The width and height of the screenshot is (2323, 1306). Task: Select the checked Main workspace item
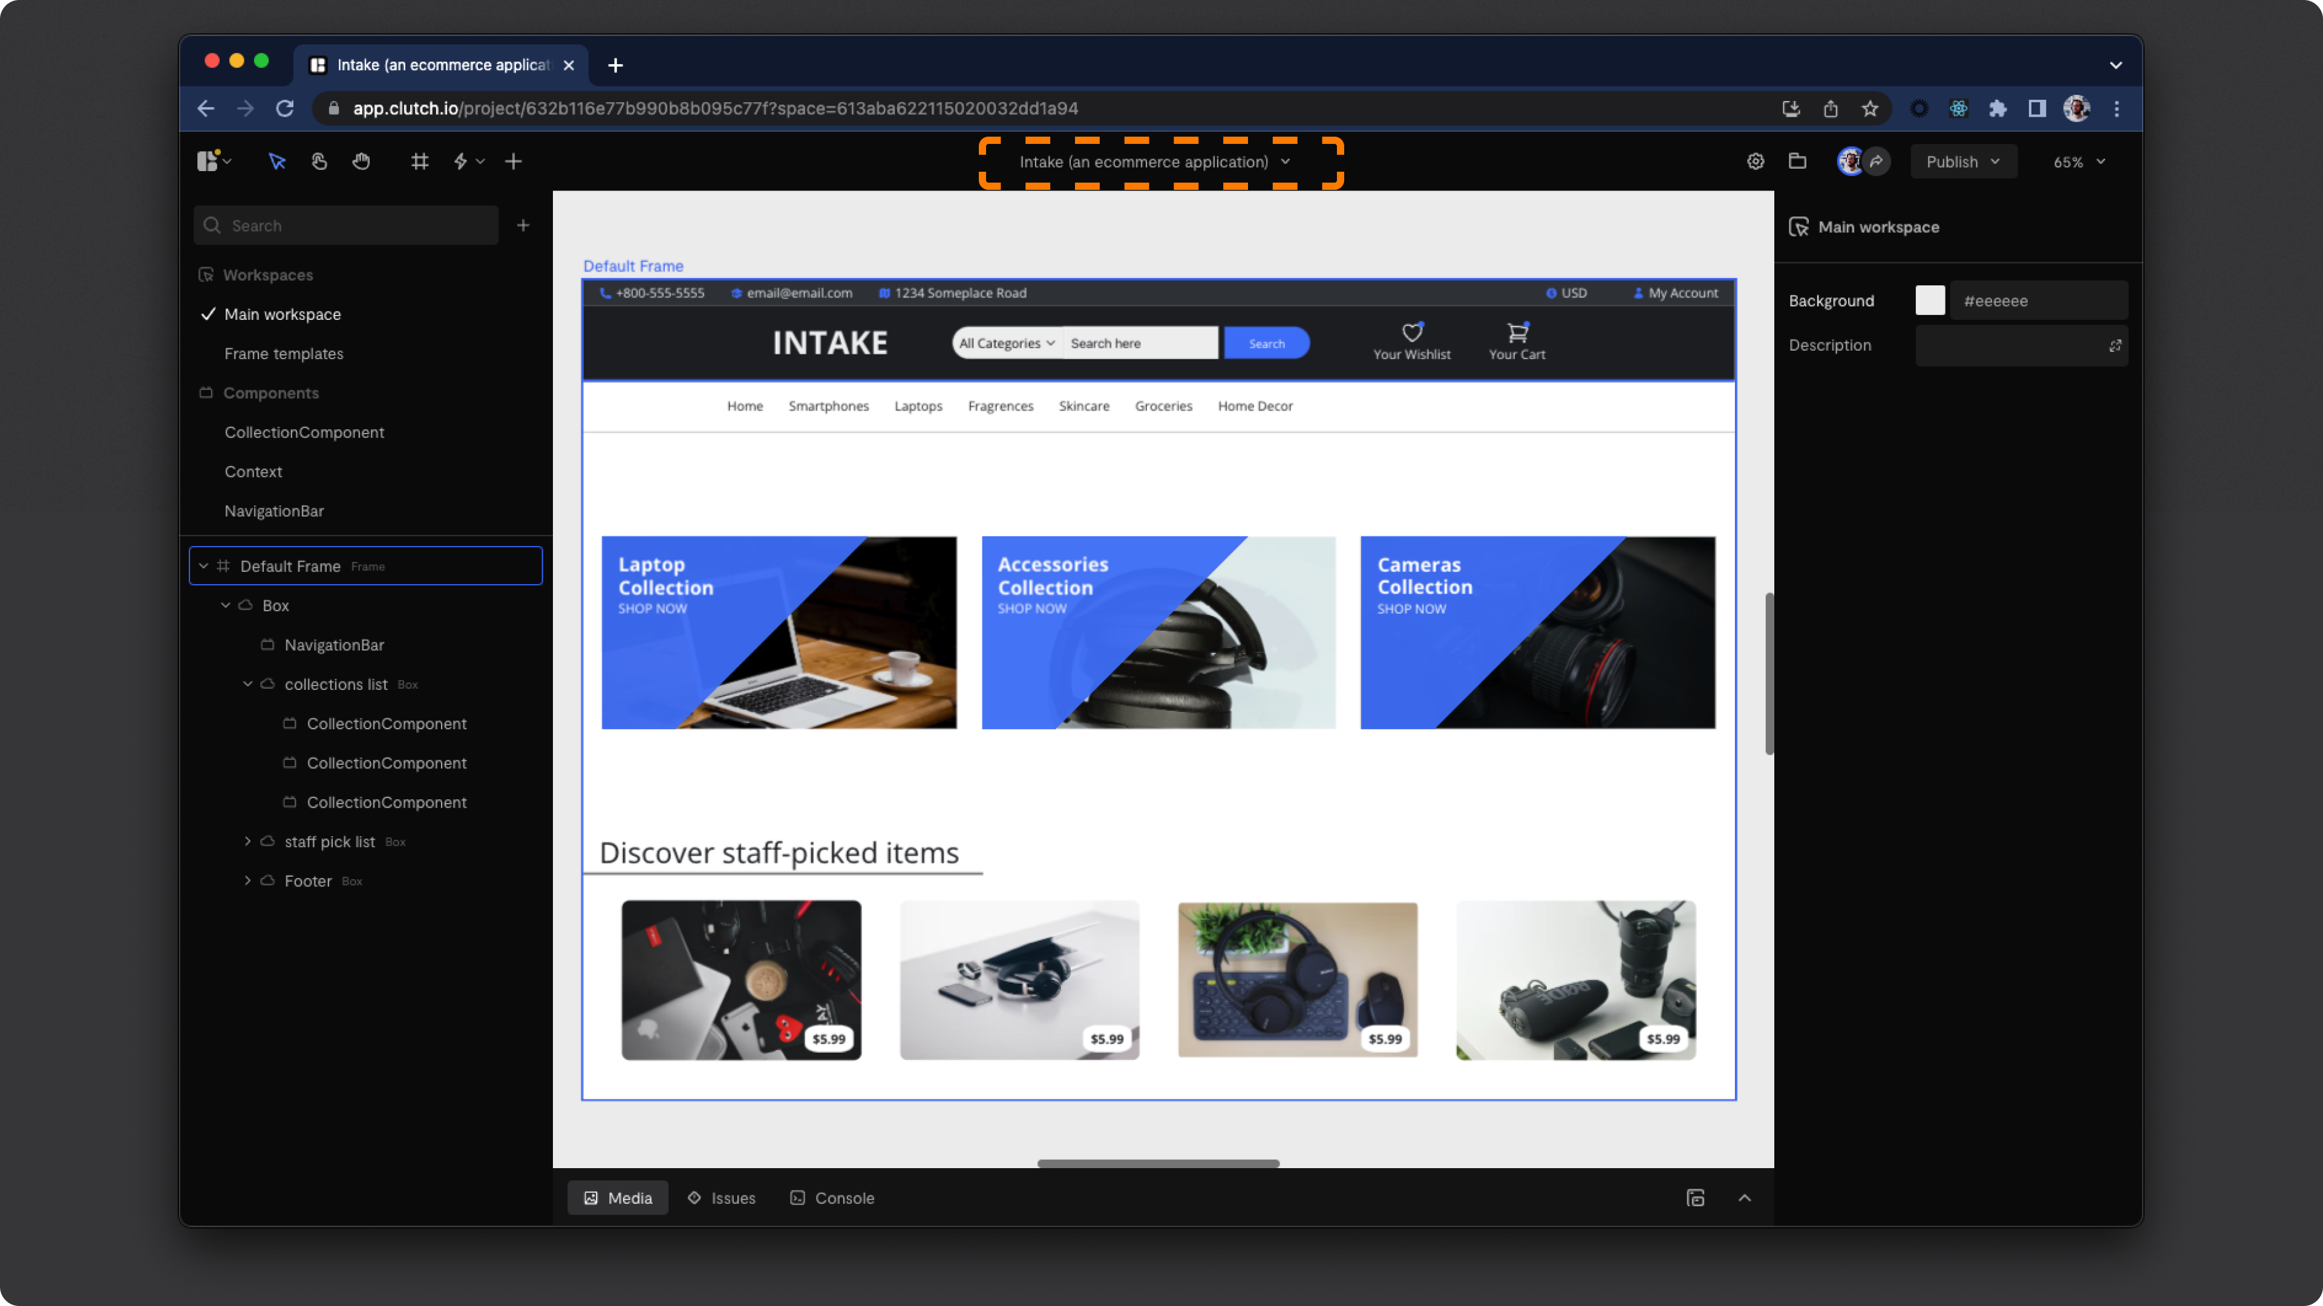(283, 314)
